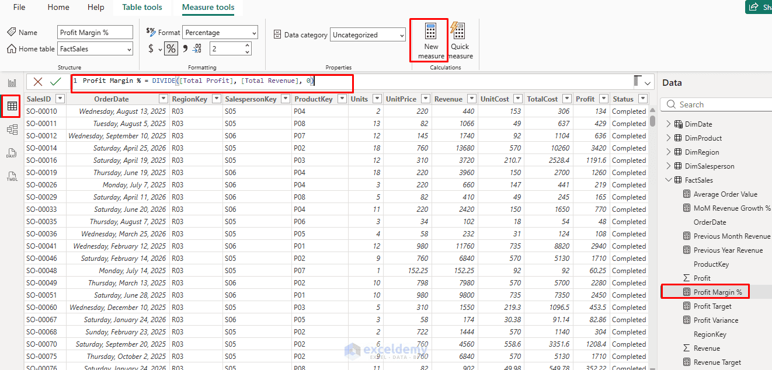This screenshot has height=370, width=772.
Task: Click the Home table icon
Action: point(12,48)
